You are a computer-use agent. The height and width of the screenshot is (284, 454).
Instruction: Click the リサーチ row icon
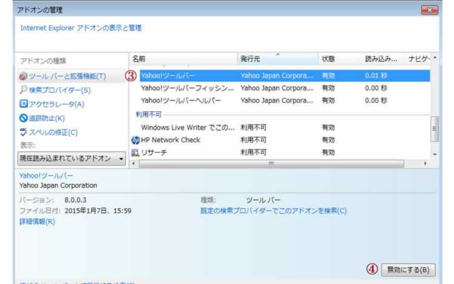point(135,152)
